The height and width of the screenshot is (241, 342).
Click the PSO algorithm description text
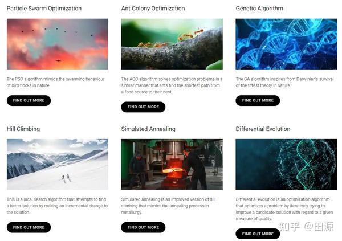tap(56, 82)
